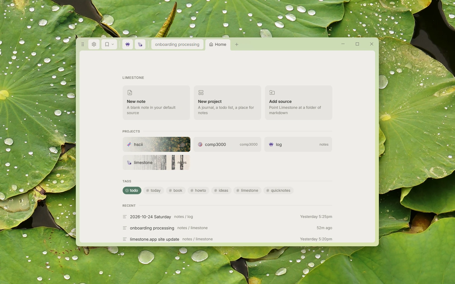Image resolution: width=455 pixels, height=284 pixels.
Task: Click the 'notes / log' path label
Action: tap(183, 217)
